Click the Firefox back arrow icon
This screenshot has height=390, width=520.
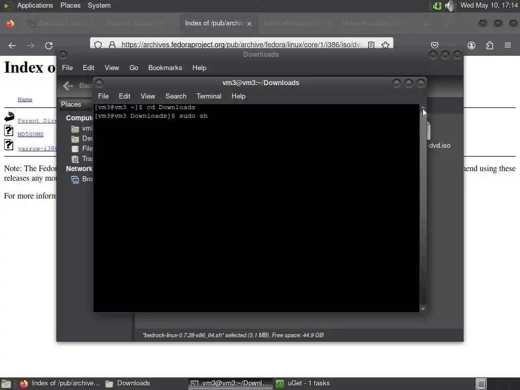[x=12, y=45]
